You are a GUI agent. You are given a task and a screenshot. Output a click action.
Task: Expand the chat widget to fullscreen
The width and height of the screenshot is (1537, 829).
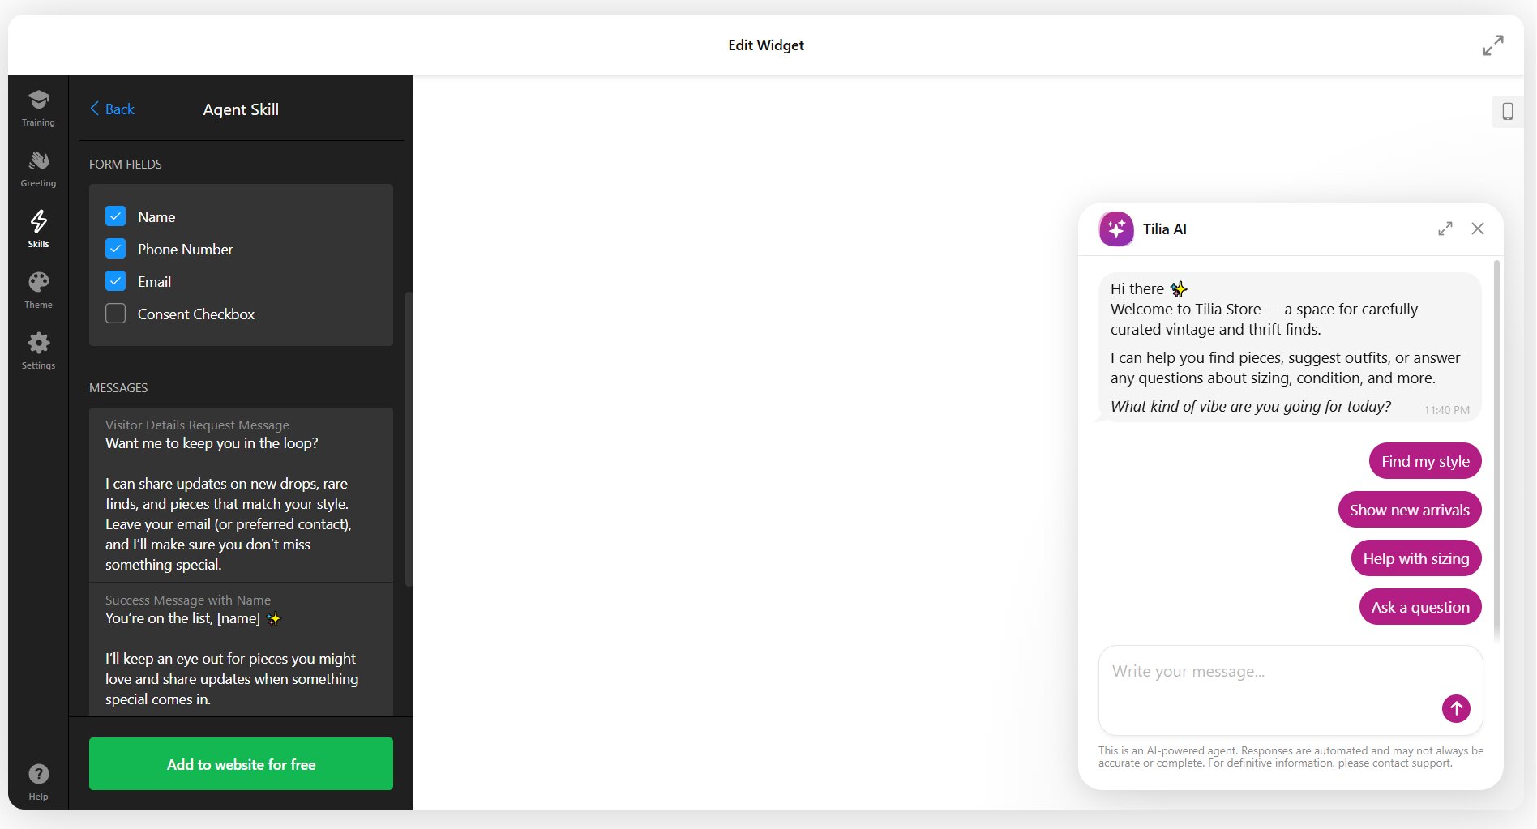coord(1445,229)
